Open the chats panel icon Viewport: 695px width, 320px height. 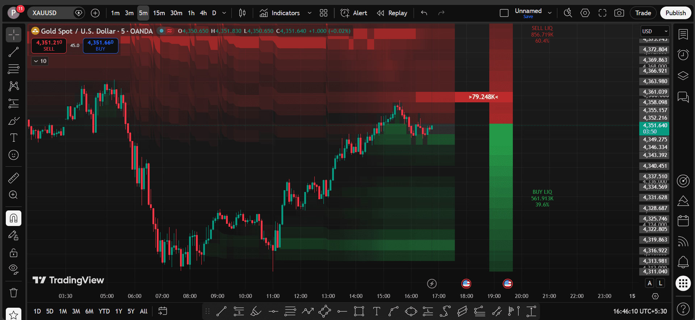click(x=683, y=97)
